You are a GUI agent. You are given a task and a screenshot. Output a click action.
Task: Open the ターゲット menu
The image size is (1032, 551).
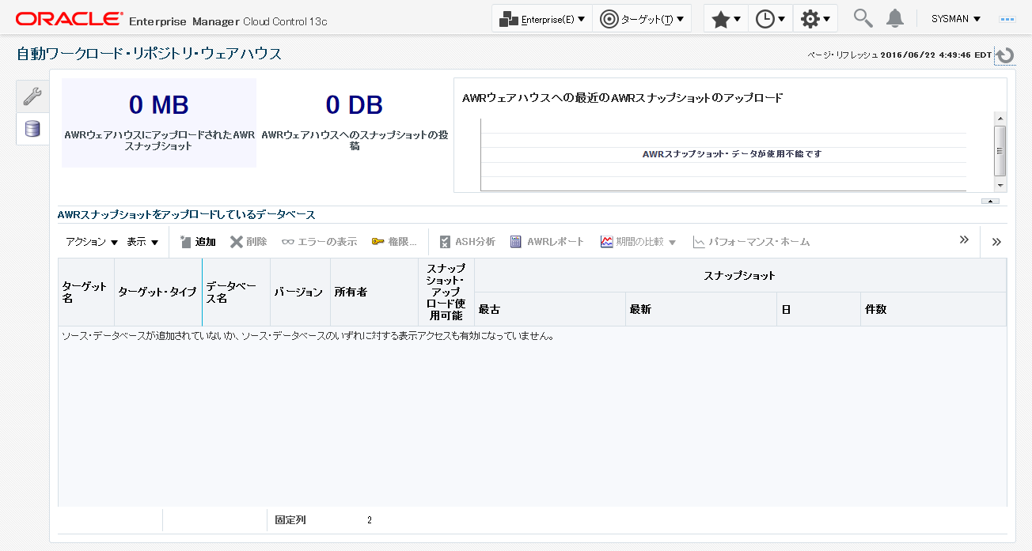click(642, 19)
